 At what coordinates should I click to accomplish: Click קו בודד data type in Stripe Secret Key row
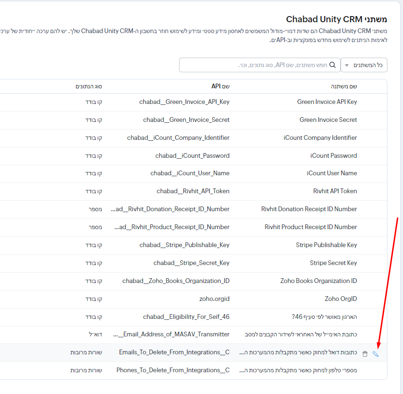pyautogui.click(x=94, y=263)
